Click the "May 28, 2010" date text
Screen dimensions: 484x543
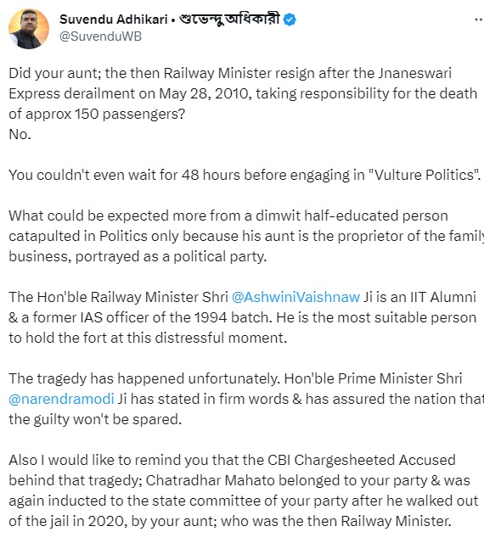click(205, 94)
